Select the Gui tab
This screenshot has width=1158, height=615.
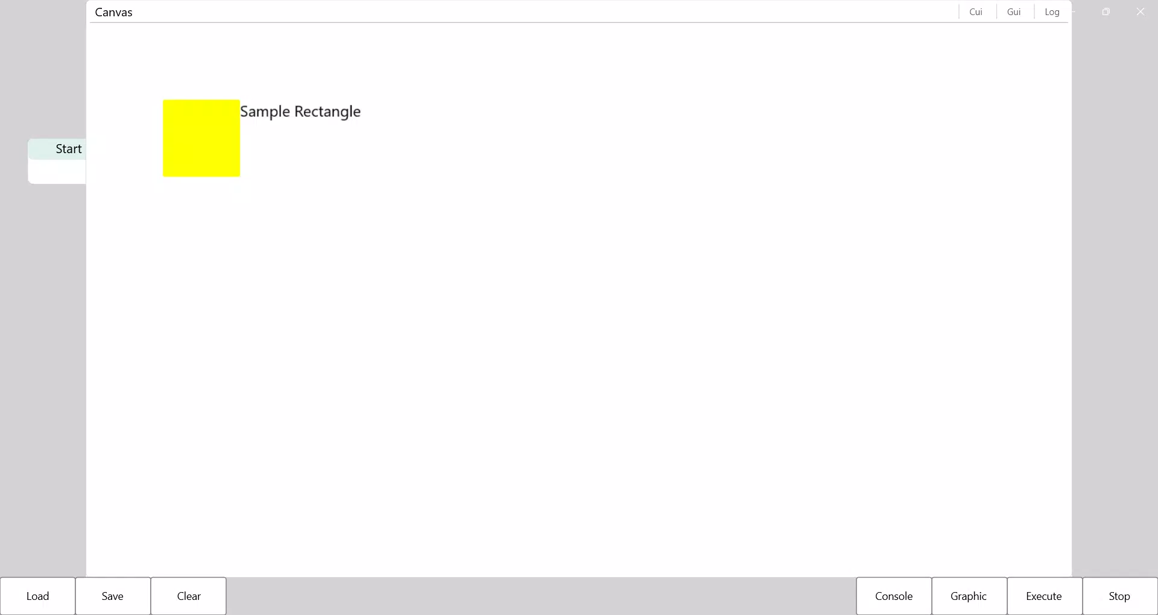point(1014,12)
